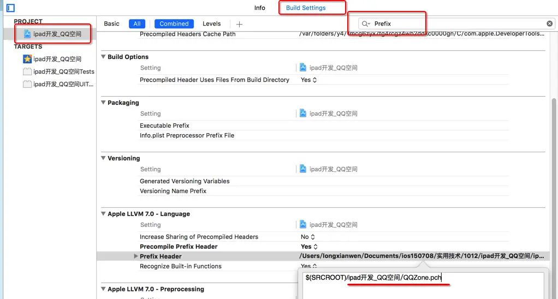The width and height of the screenshot is (558, 299).
Task: Open Precompiled Header Uses Files Yes popup
Action: pyautogui.click(x=308, y=80)
